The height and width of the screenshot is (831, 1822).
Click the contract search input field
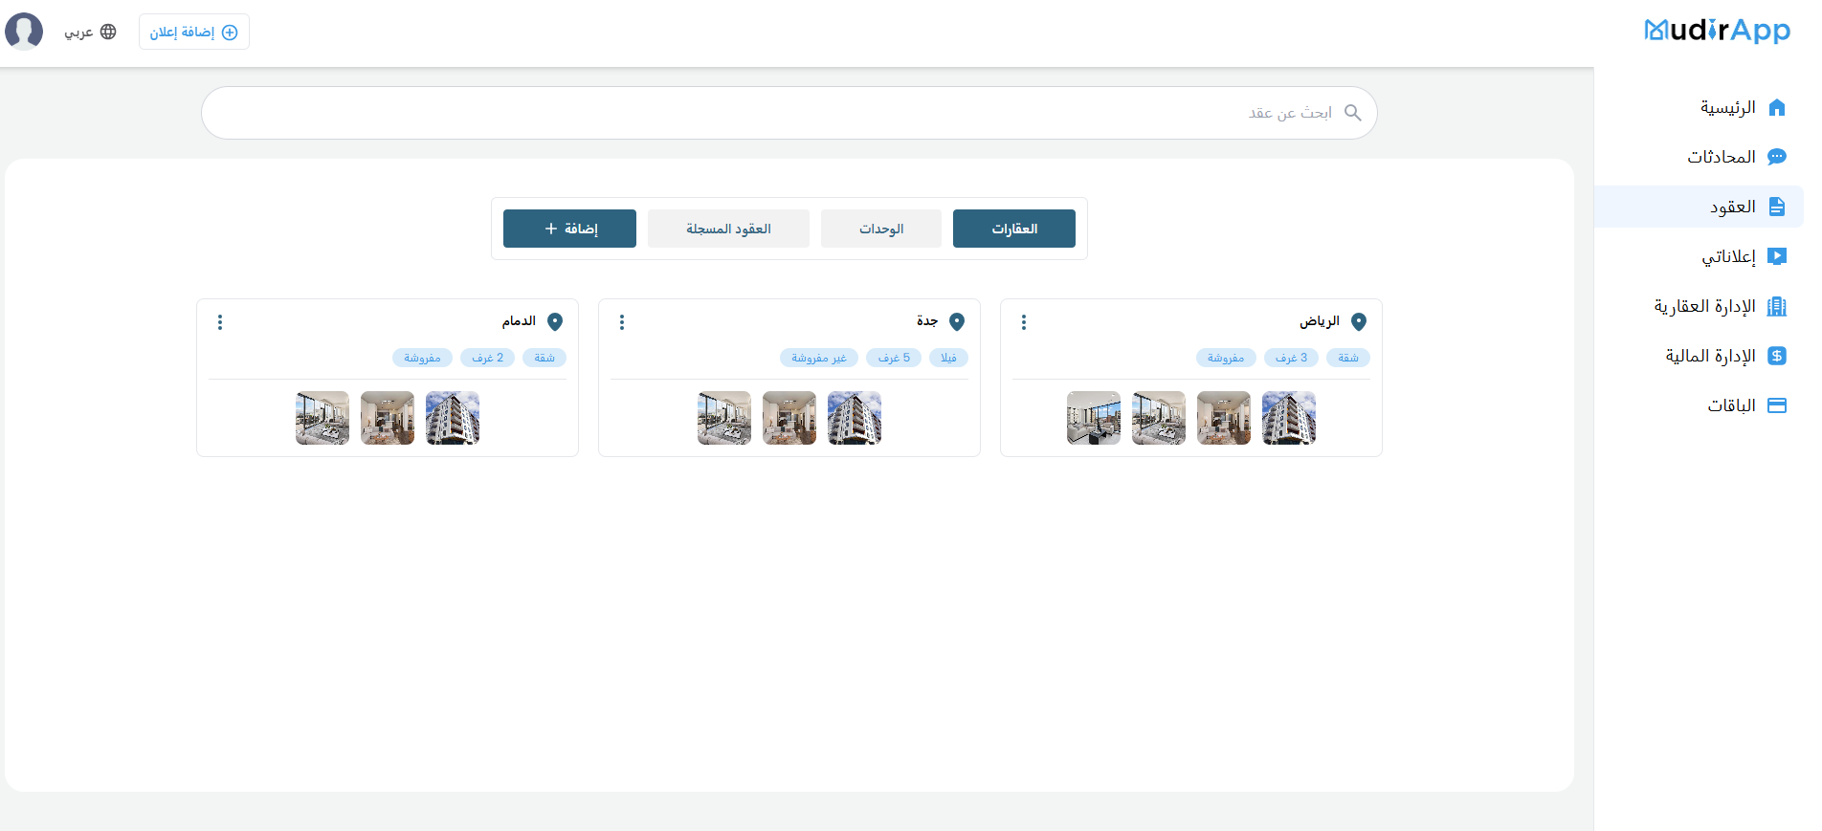[766, 113]
